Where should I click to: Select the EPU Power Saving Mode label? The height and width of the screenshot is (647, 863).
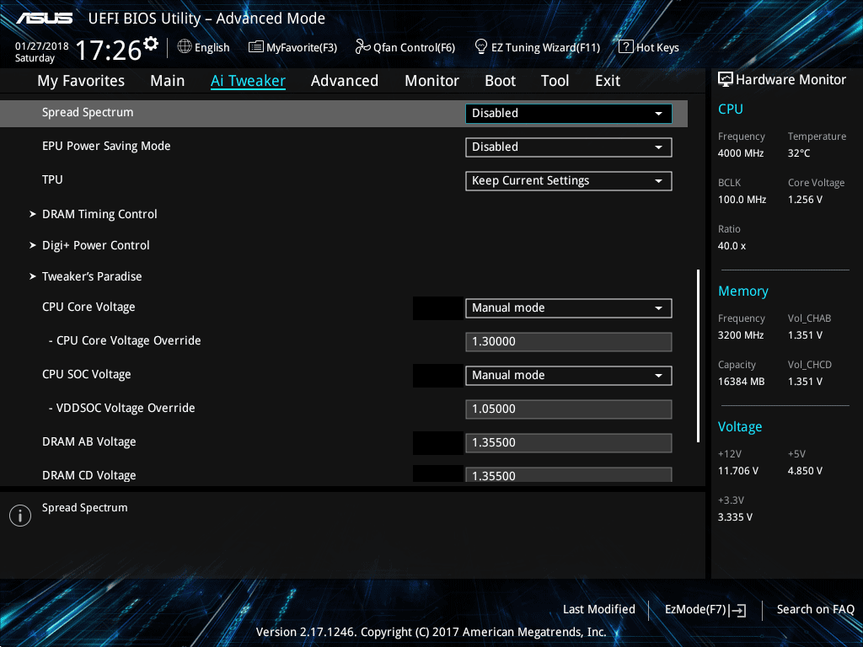click(106, 146)
